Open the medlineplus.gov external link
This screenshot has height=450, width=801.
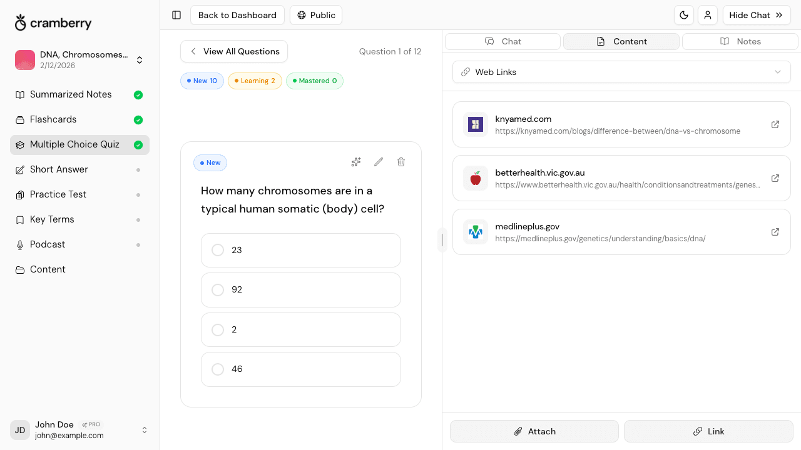(775, 232)
